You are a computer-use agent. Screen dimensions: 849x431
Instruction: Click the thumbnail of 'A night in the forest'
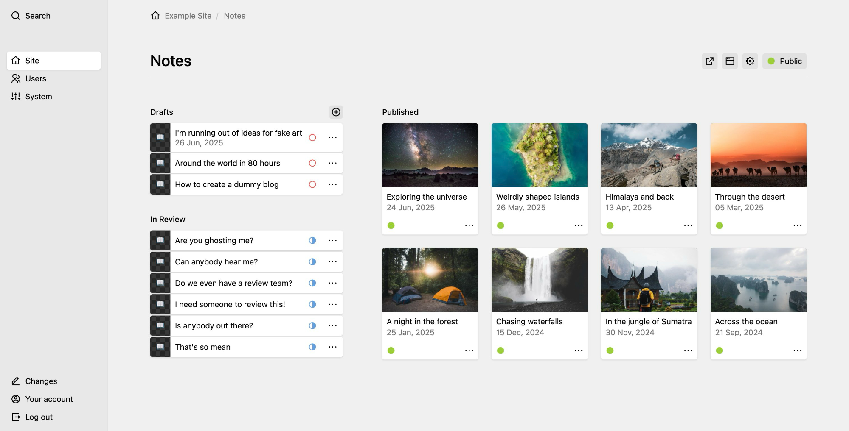(x=430, y=280)
